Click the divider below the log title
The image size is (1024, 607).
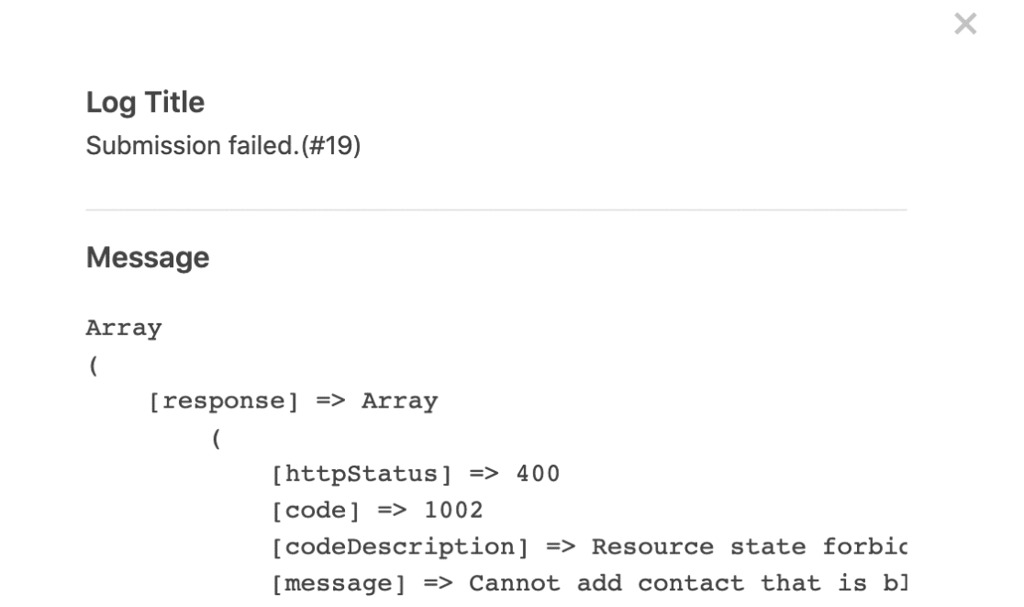tap(496, 209)
